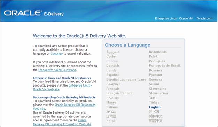Select Italiano language
This screenshot has height=127, width=218.
click(112, 107)
